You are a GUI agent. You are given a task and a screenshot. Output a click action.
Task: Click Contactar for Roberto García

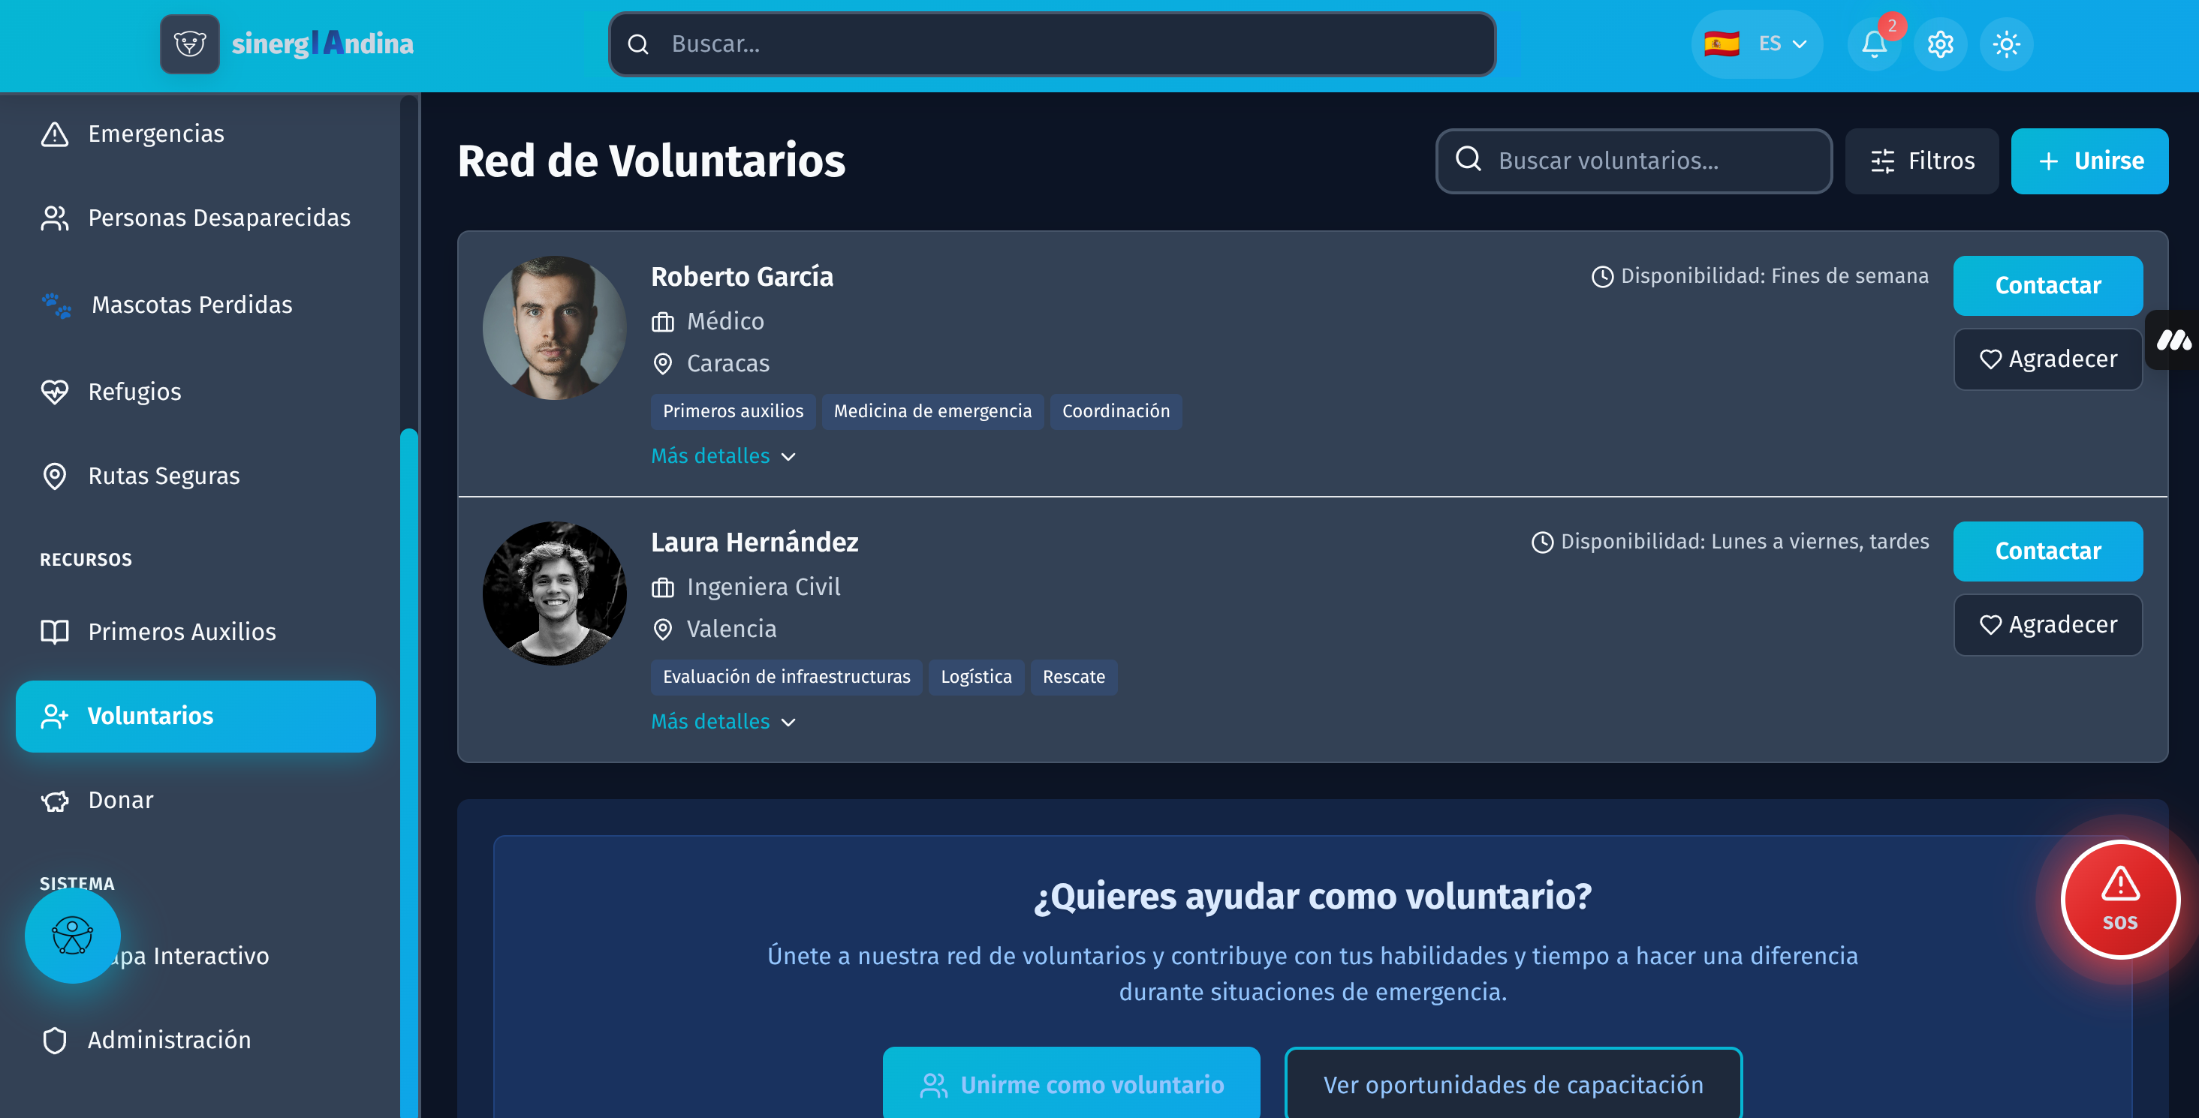(x=2047, y=286)
